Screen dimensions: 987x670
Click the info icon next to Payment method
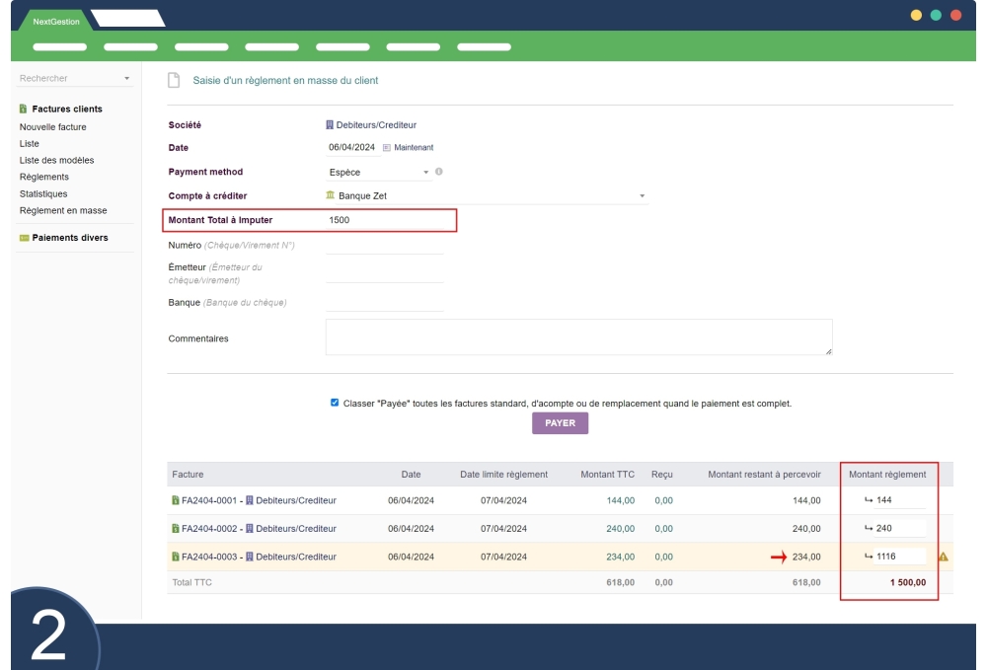click(438, 173)
